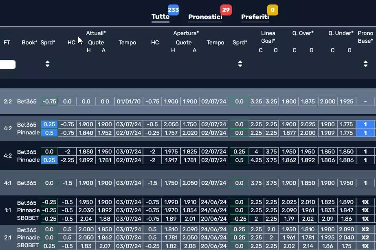Image resolution: width=376 pixels, height=250 pixels.
Task: Switch to the Pronostici tab
Action: 206,17
